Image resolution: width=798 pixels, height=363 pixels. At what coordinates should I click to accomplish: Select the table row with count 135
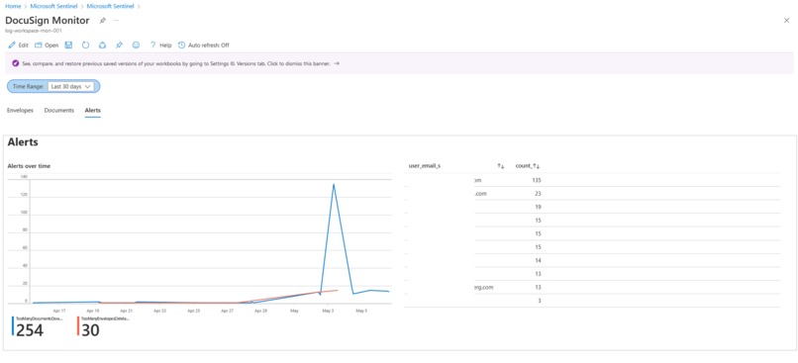(x=592, y=180)
